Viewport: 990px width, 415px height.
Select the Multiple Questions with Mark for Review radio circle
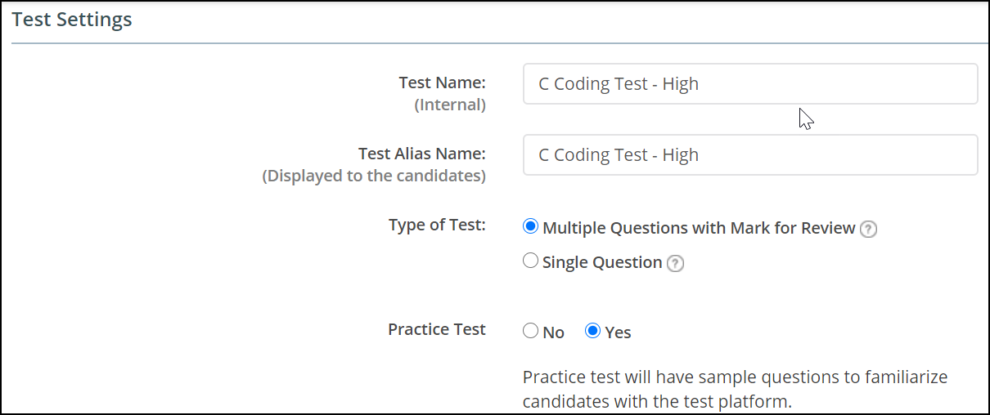[530, 226]
